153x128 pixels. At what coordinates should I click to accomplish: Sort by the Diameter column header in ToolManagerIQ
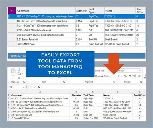click(x=82, y=11)
